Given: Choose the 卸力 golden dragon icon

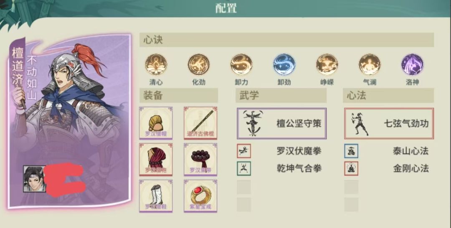Looking at the screenshot, I should 241,65.
